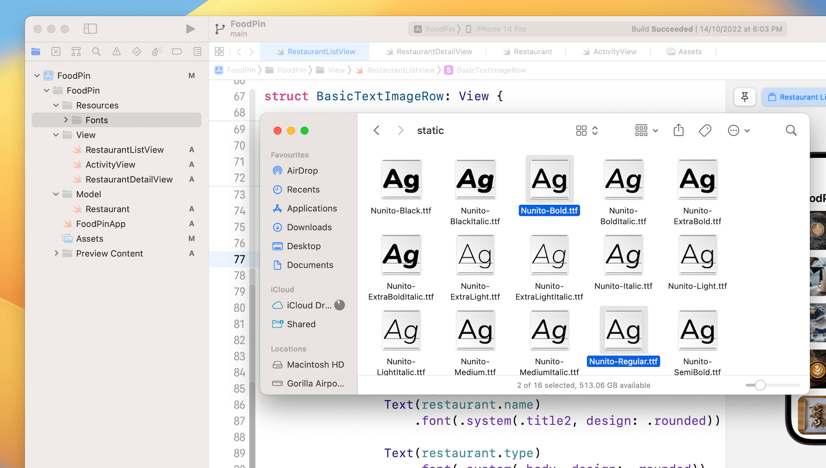Toggle the editor pin for BasicTextImageRow
Image resolution: width=826 pixels, height=468 pixels.
tap(745, 97)
